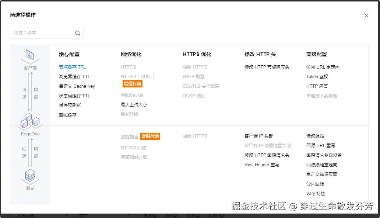
Task: Remove the aspx file suffix tag
Action: click(x=222, y=215)
